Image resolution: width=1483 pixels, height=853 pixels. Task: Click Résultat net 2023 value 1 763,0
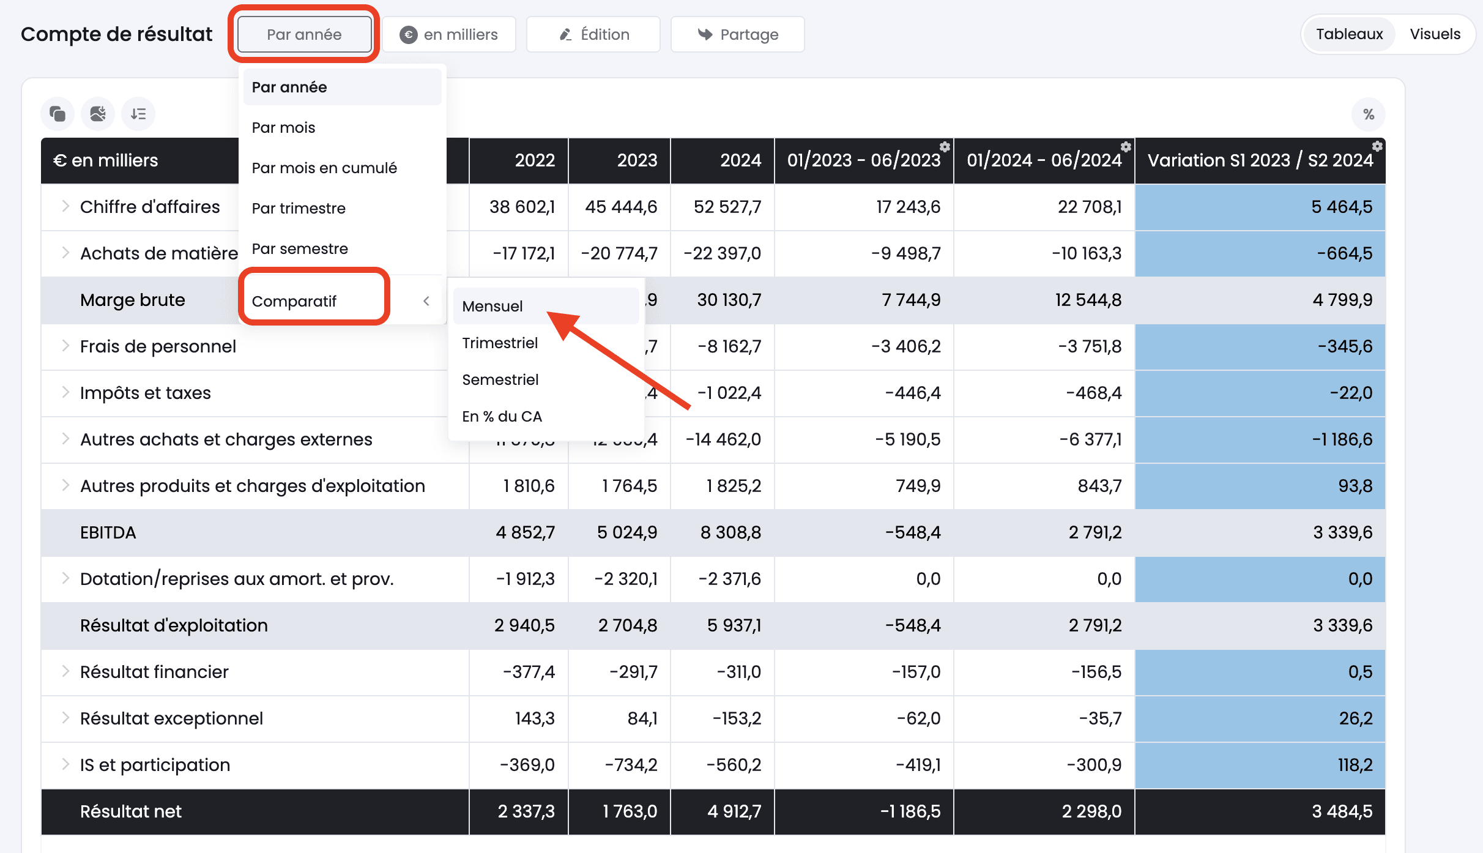click(x=630, y=811)
